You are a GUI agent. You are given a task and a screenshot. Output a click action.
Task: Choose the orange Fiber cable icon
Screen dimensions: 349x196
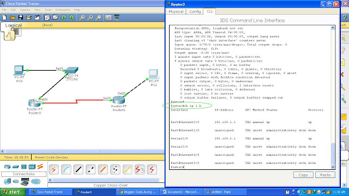(103, 170)
